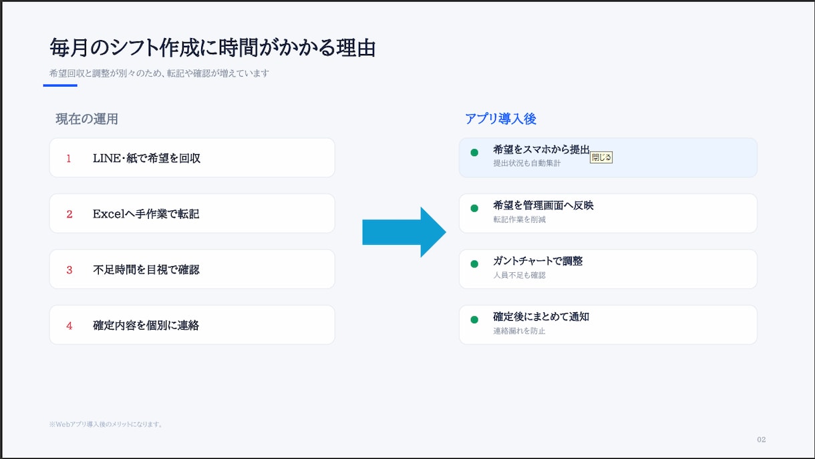
Task: Click the subtitle beginning with 希望回収と調整が別々のため
Action: 159,73
